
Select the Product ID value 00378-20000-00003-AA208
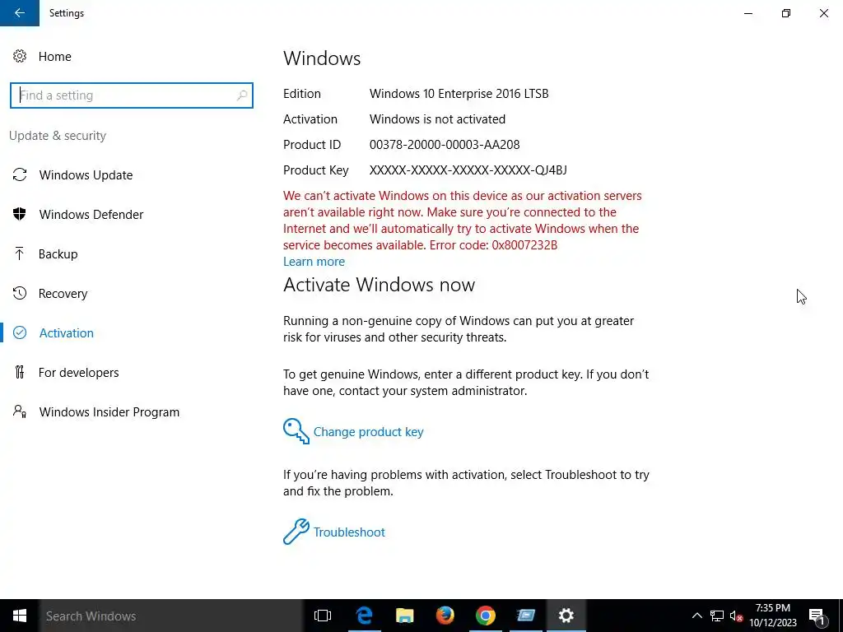pos(445,145)
